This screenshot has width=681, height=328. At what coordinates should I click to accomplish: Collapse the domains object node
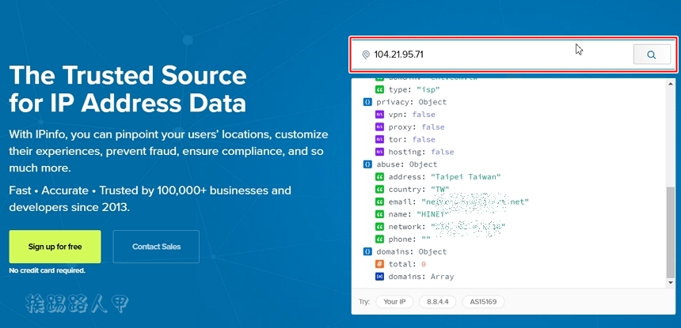(368, 252)
